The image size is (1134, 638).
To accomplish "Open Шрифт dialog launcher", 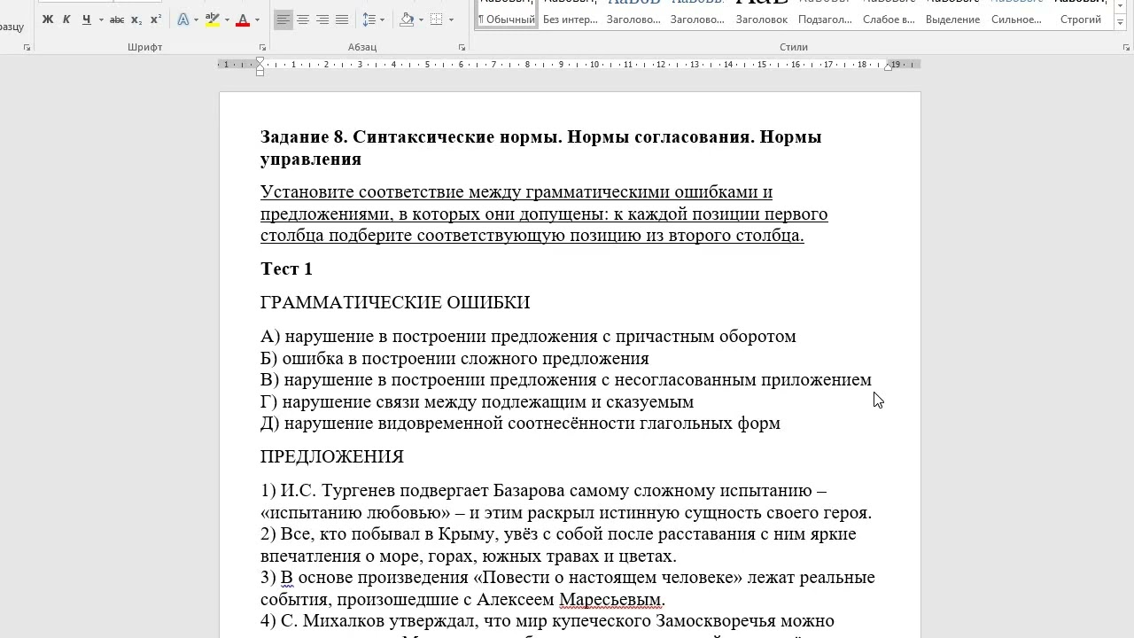I will point(262,47).
